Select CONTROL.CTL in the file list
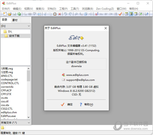153x135 pixels. coord(10,83)
